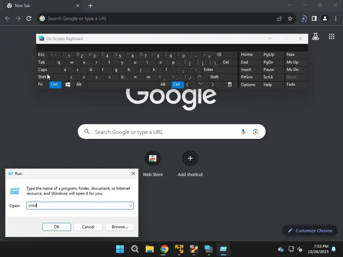Toggle the right Shift key on the On-Screen Keyboard

223,77
